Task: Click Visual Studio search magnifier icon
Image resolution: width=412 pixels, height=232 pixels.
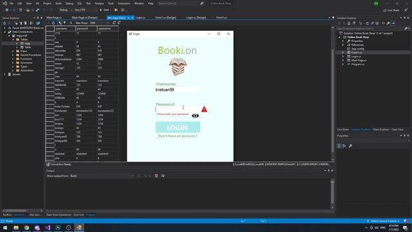Action: (x=201, y=3)
